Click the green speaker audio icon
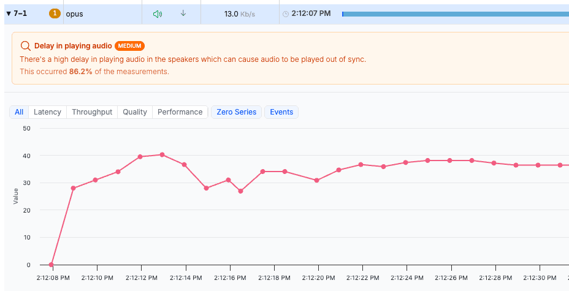Screen dimensions: 569x291 tap(158, 13)
